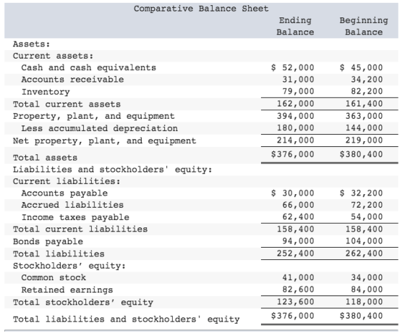The image size is (405, 336).
Task: Select the 'Total current assets' label
Action: tap(67, 104)
